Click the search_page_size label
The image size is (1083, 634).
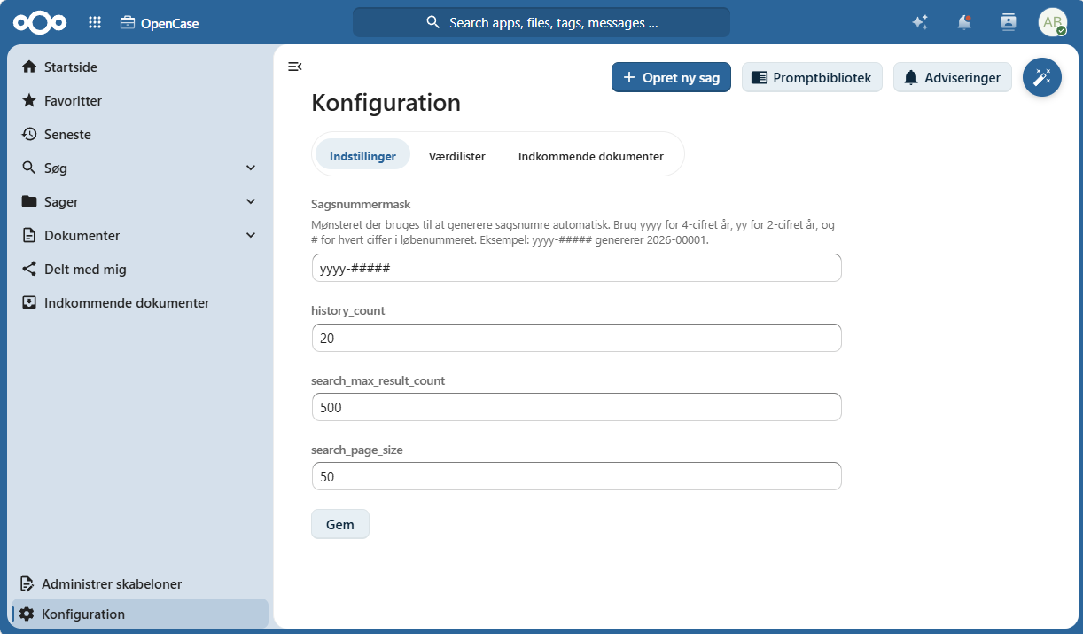357,450
